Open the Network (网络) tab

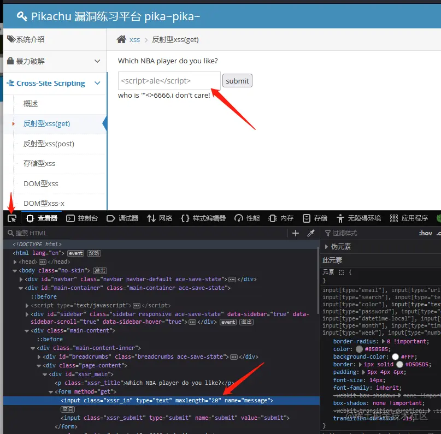tap(160, 218)
